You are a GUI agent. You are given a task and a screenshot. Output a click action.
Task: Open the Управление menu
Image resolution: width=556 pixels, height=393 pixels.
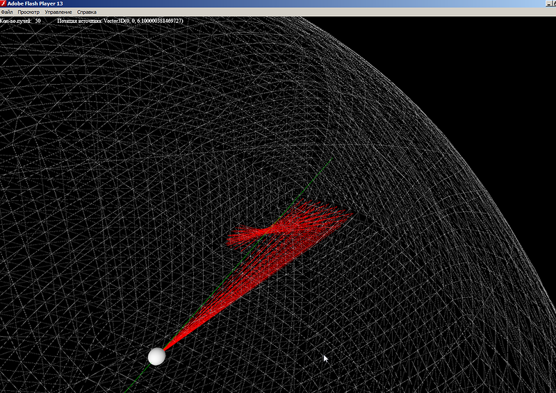pos(58,12)
